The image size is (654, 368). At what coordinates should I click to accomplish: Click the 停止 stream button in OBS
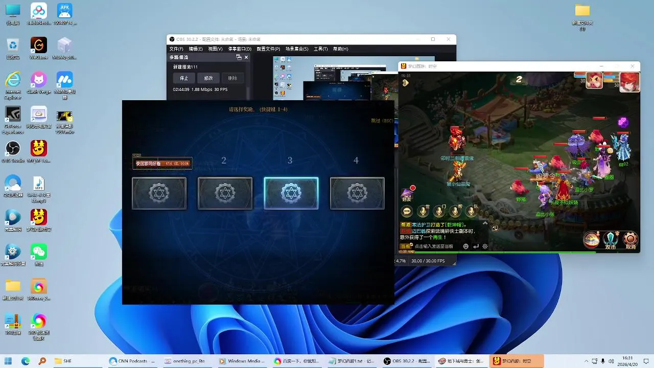184,78
